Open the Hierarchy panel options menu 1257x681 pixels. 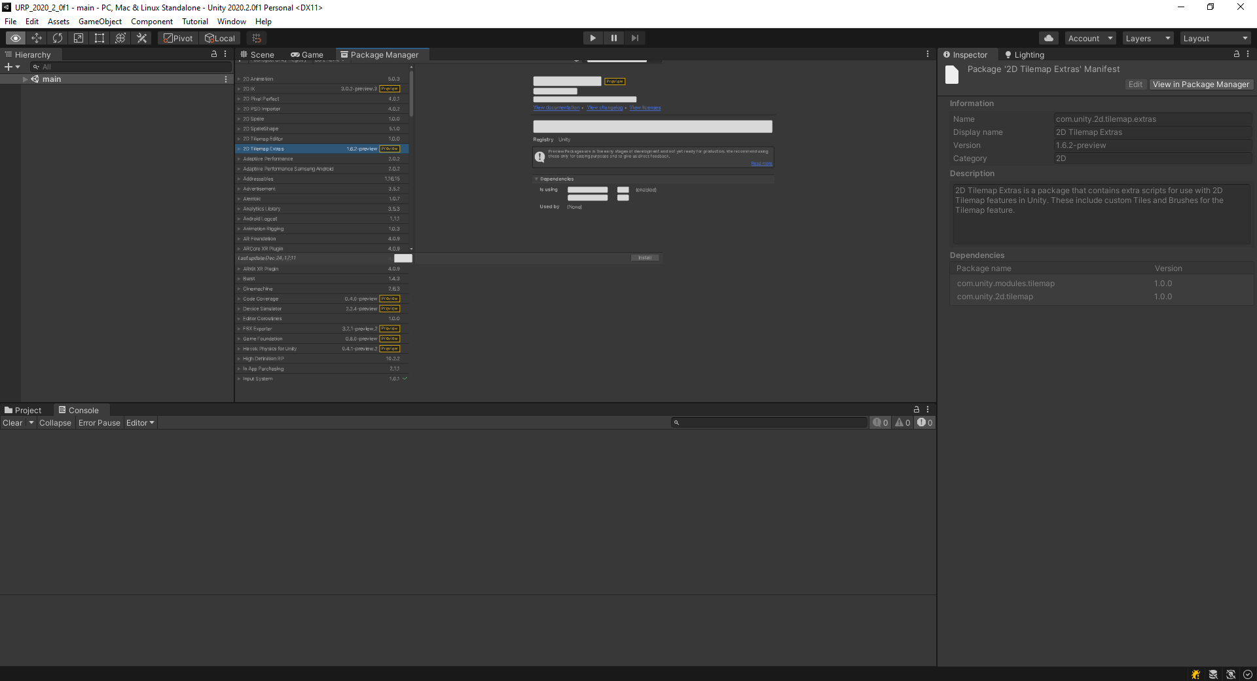pos(225,54)
